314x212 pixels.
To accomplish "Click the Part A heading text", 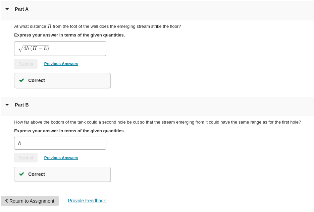I will [x=21, y=9].
